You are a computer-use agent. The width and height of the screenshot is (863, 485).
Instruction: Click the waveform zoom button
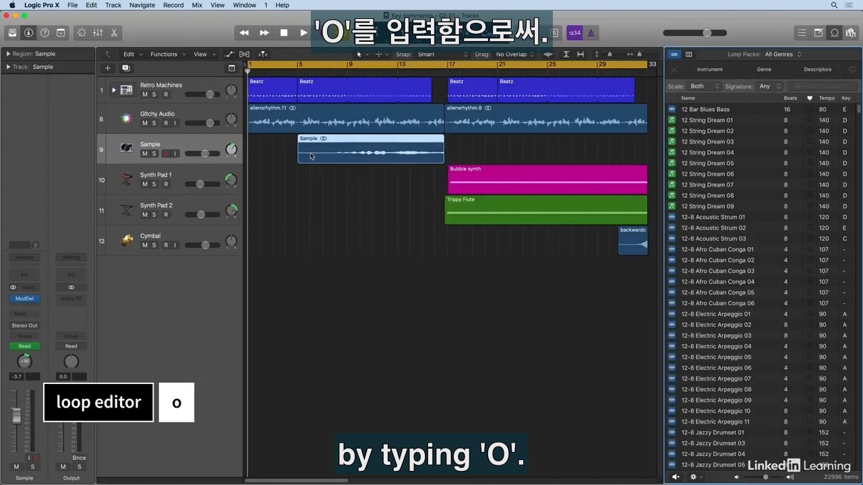pyautogui.click(x=548, y=54)
